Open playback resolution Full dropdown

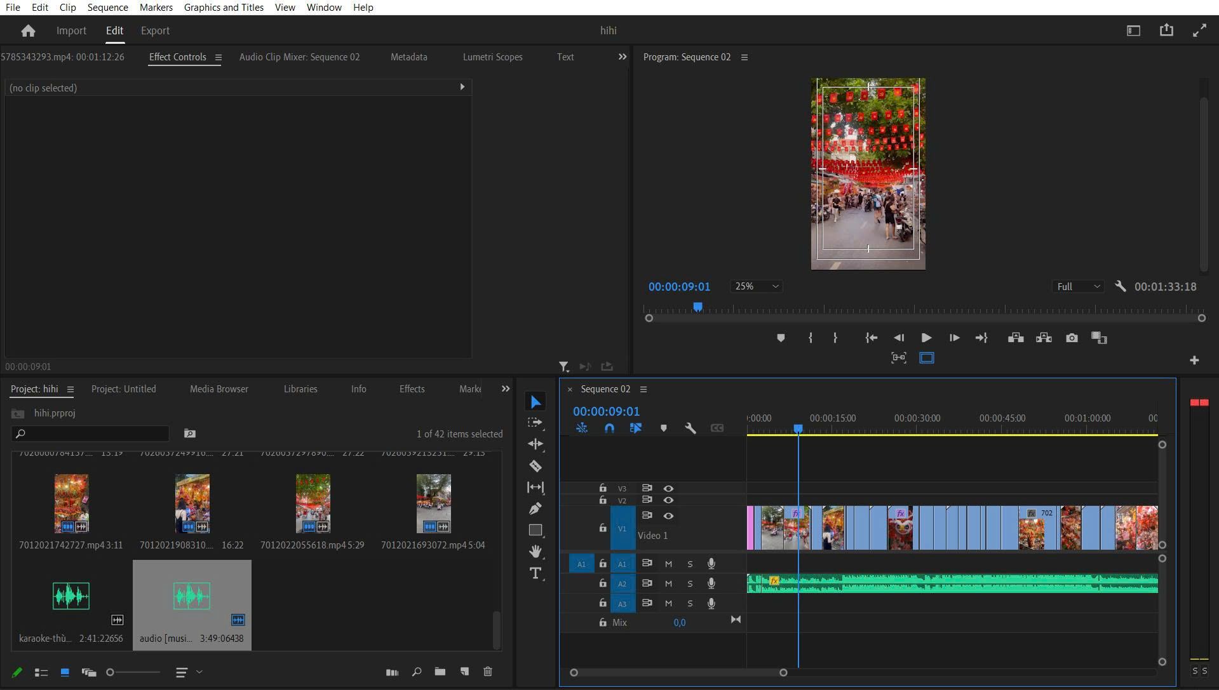1078,286
